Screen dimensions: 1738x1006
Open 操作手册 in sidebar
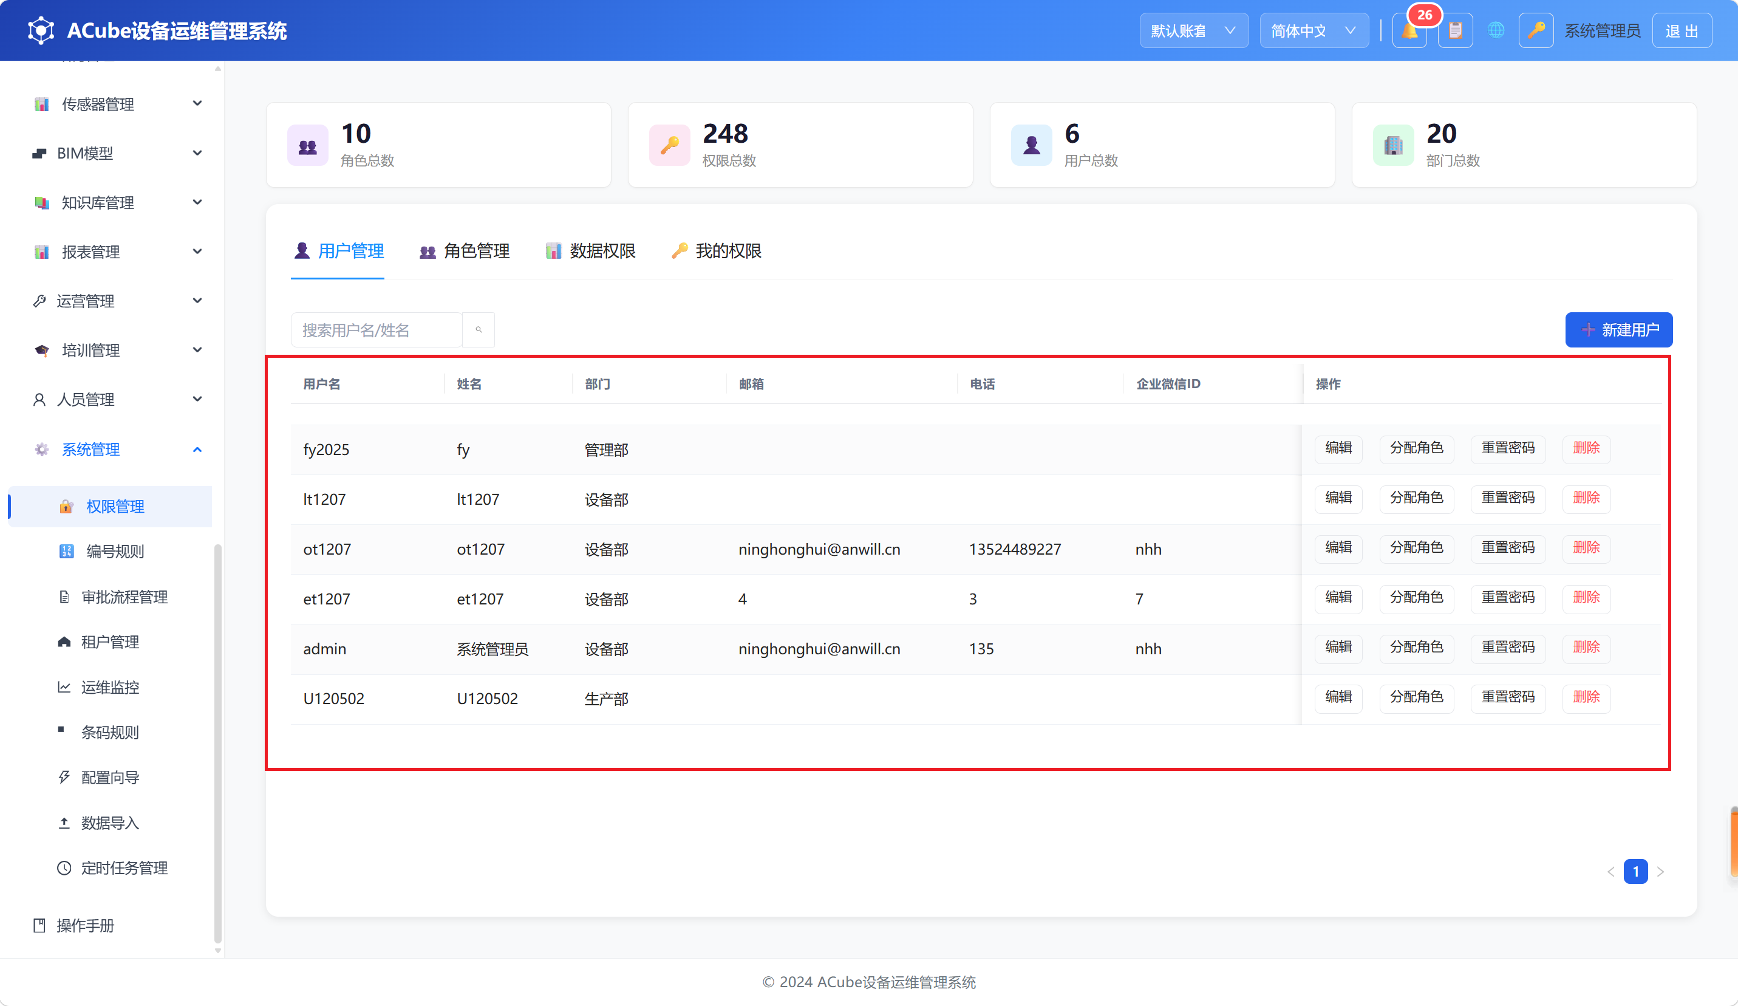pyautogui.click(x=111, y=925)
